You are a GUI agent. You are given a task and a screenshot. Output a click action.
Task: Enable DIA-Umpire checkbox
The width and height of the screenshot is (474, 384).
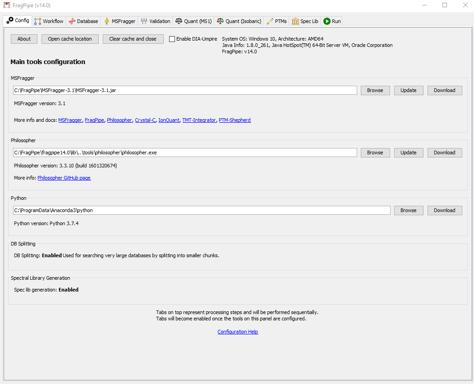pos(172,38)
